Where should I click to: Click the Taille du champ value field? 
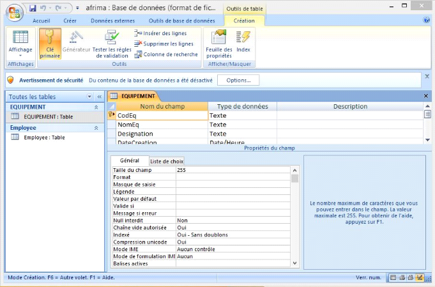233,171
